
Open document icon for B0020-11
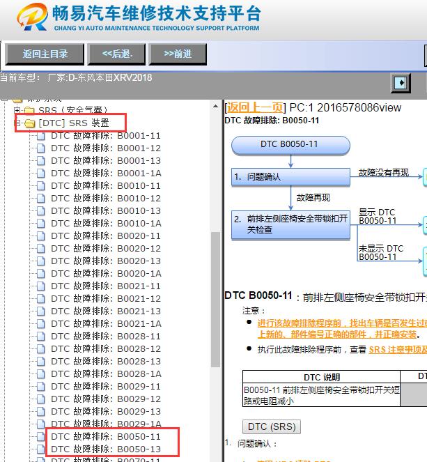(41, 236)
